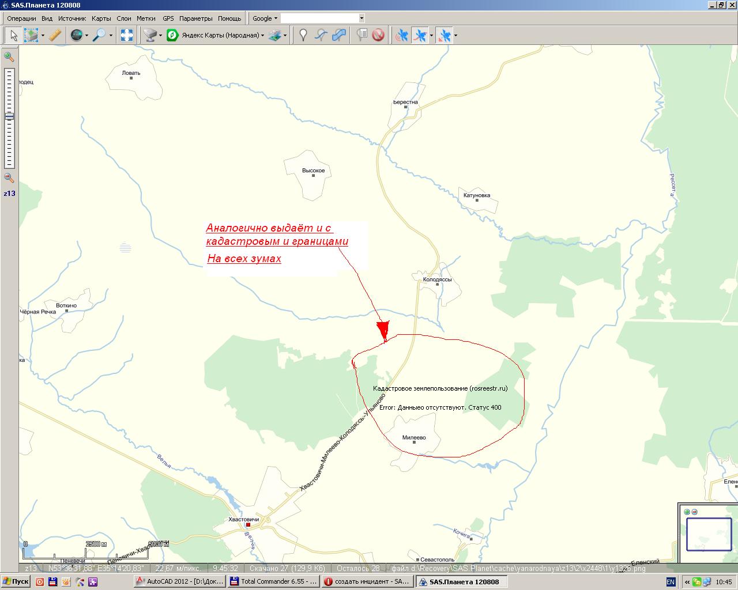The height and width of the screenshot is (590, 738).
Task: Toggle full screen map view
Action: click(x=127, y=36)
